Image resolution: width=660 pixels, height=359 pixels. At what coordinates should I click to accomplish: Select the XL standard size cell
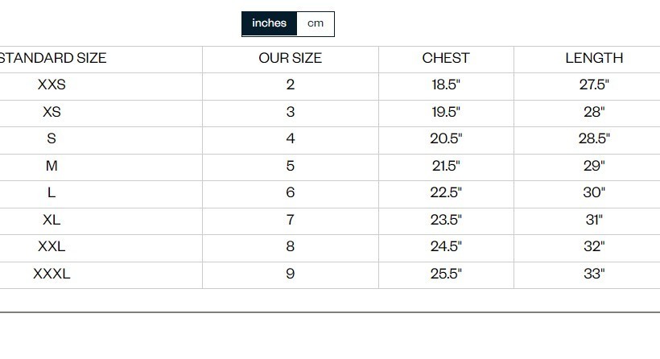52,220
